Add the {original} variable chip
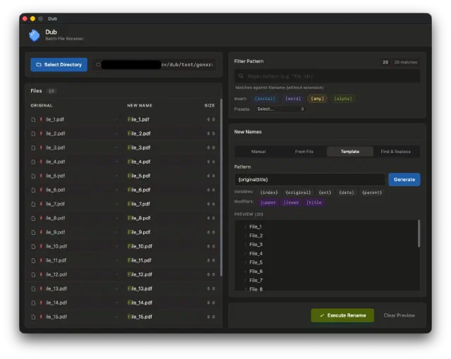The image size is (451, 359). click(298, 193)
